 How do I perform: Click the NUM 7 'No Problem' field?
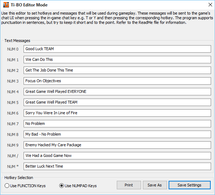117,123
